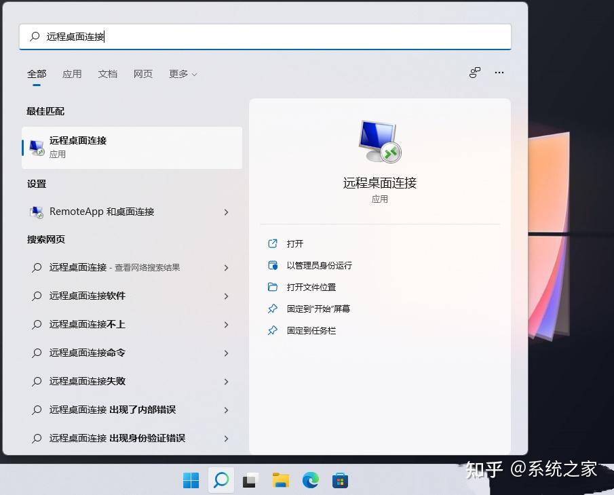Open web suggestion 远程桌面连接失败

(x=132, y=382)
